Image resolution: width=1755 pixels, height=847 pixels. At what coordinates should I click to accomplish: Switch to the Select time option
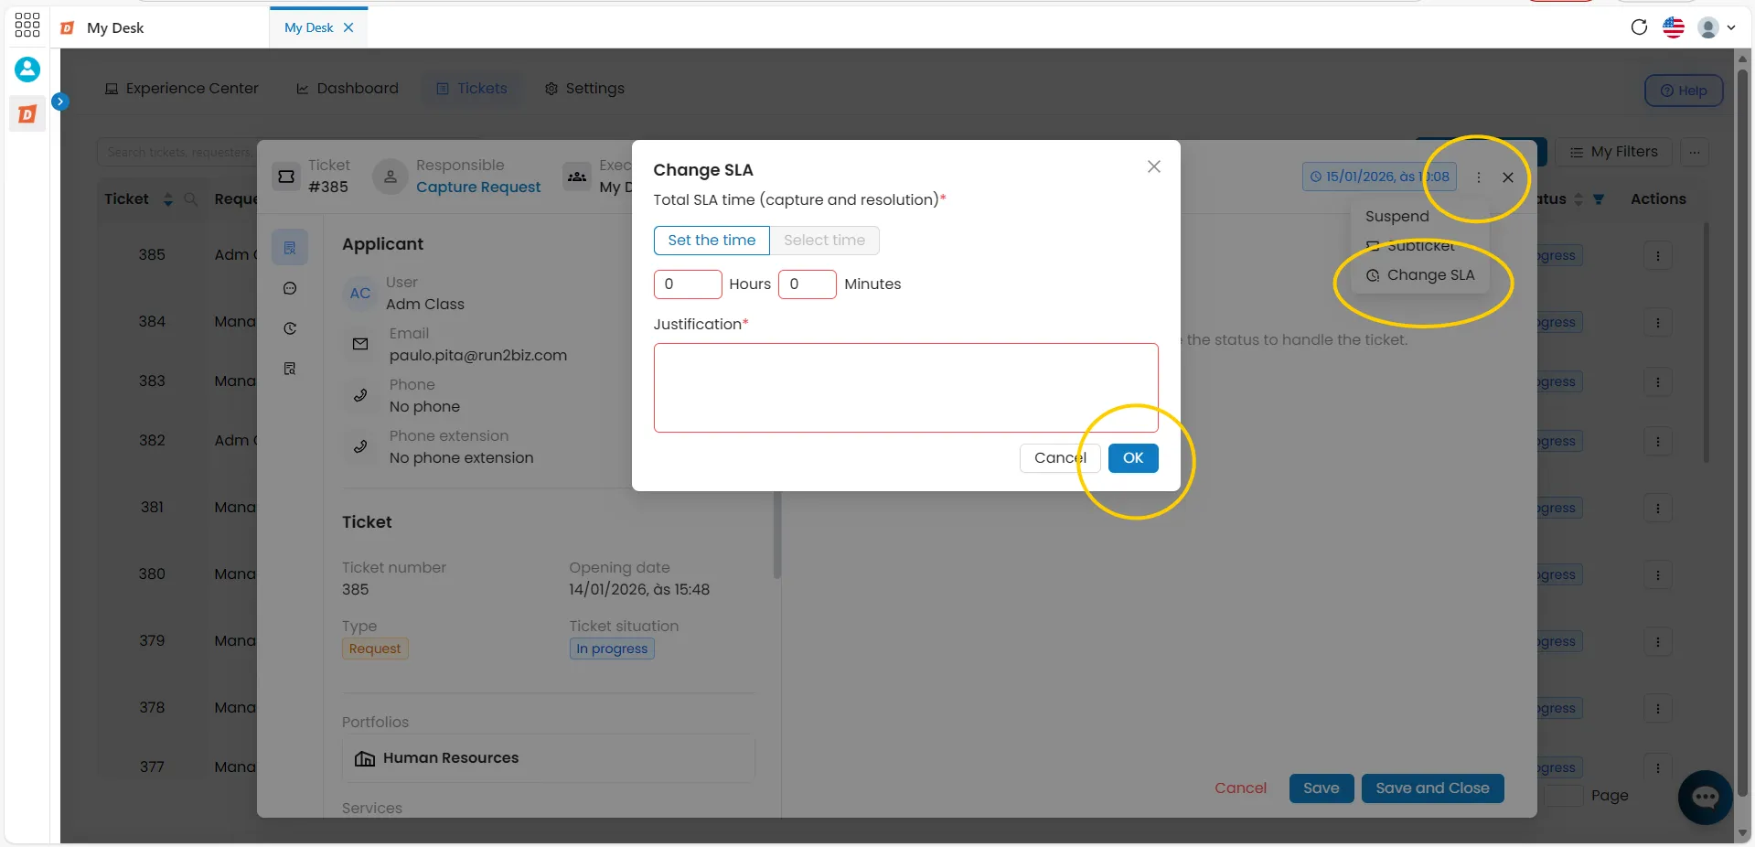(x=824, y=241)
